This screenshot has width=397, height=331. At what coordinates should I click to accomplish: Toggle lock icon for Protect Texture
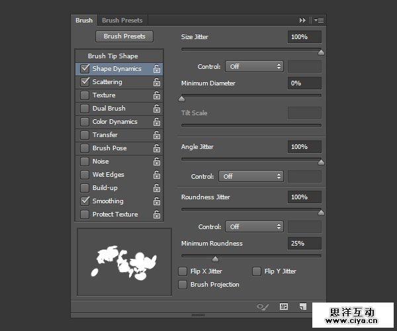click(157, 214)
